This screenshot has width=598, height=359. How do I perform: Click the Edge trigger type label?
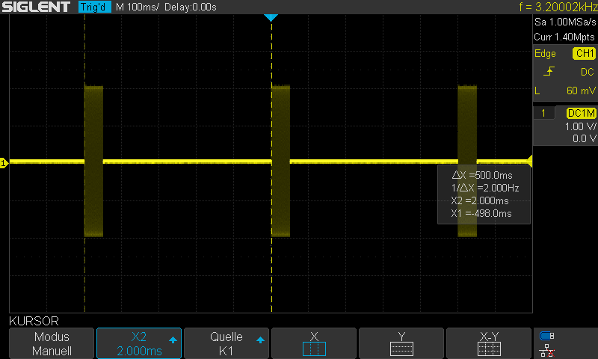click(x=545, y=53)
